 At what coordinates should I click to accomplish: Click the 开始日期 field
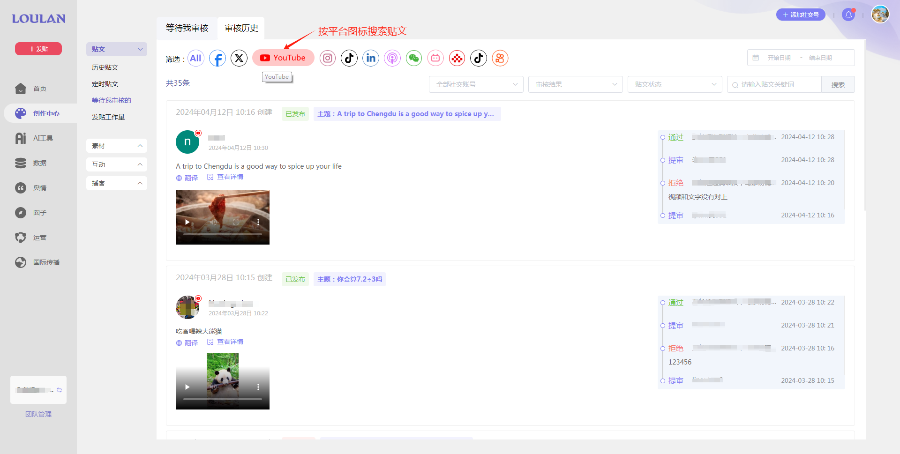coord(779,58)
